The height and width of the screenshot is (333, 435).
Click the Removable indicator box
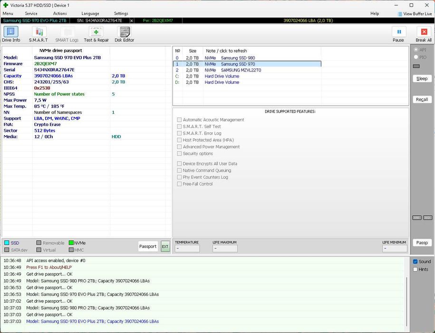pyautogui.click(x=39, y=243)
